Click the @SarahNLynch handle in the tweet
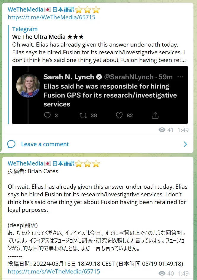197x280 pixels. (x=128, y=77)
